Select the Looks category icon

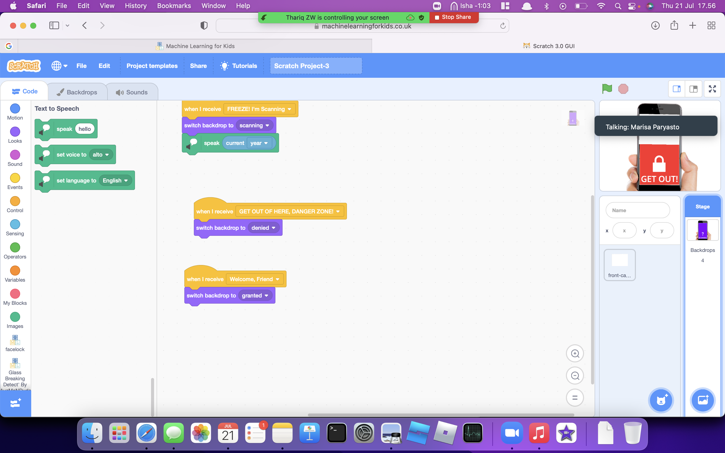15,132
